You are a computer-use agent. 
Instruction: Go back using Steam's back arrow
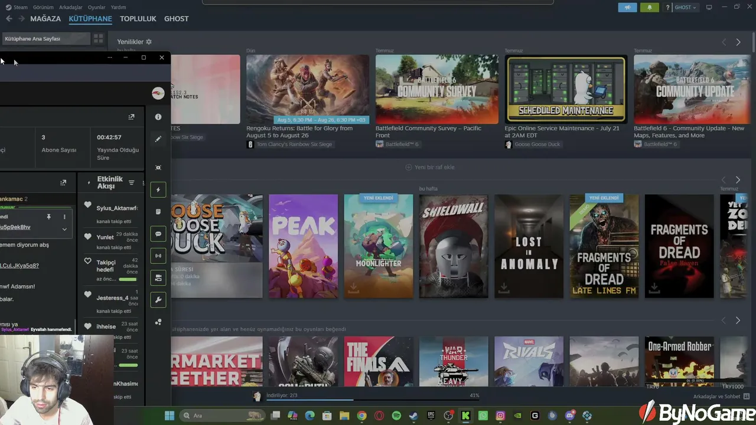tap(9, 19)
